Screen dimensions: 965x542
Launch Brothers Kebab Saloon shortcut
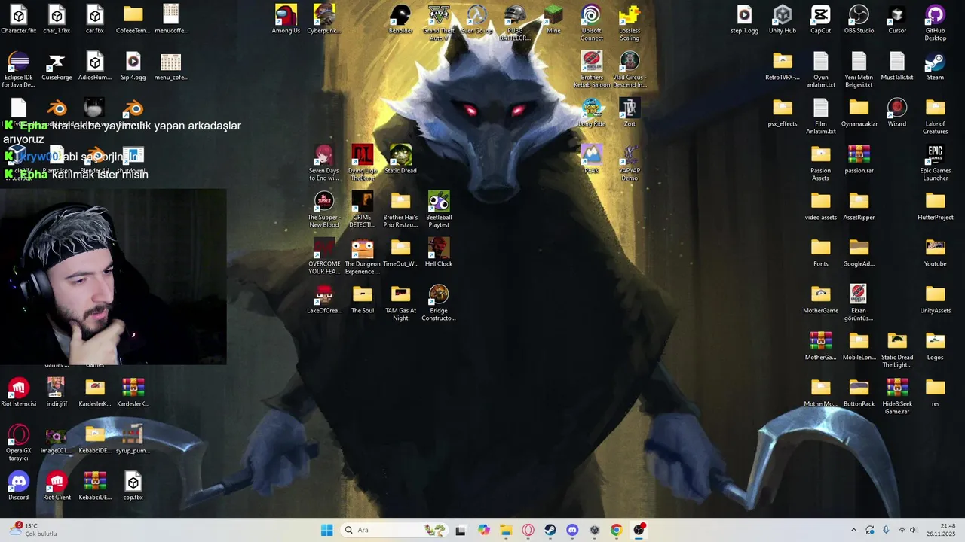(592, 69)
